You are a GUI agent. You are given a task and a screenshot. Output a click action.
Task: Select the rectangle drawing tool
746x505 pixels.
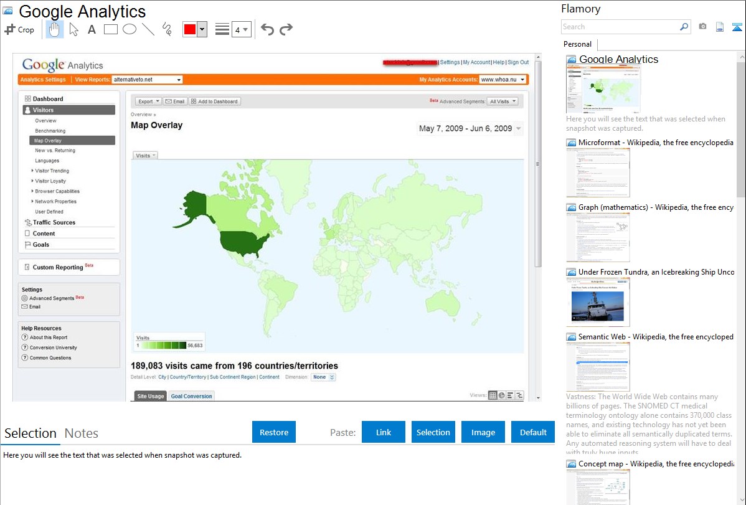[110, 29]
